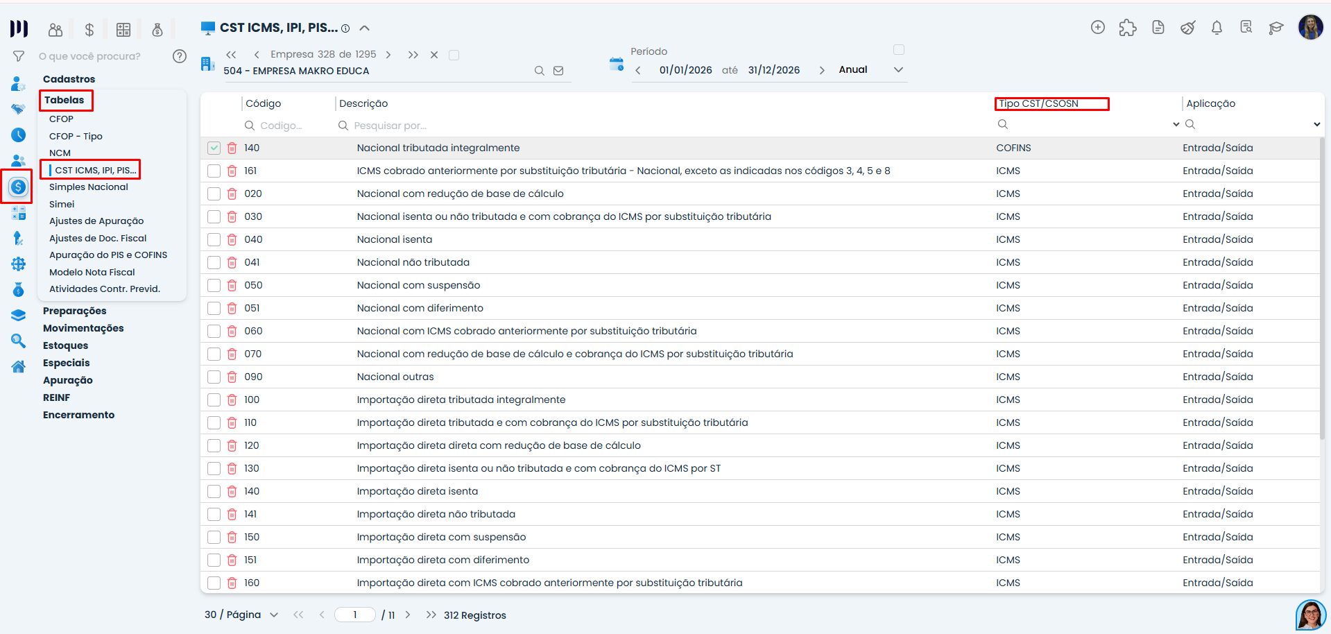Screen dimensions: 1331x634
Task: Open the graduation cap training icon
Action: click(1276, 28)
